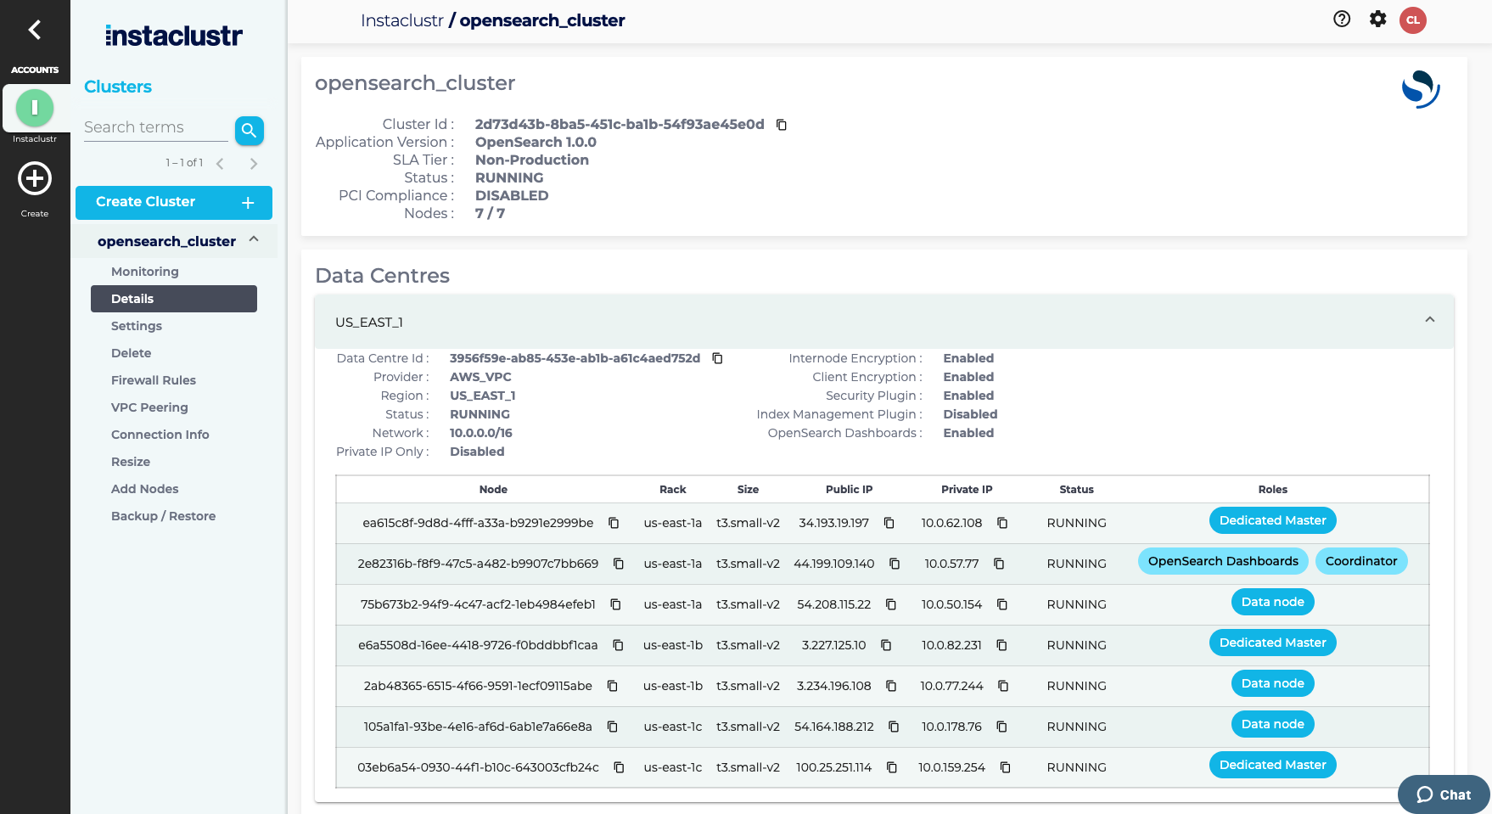
Task: Click the back arrow in sidebar
Action: 35,30
